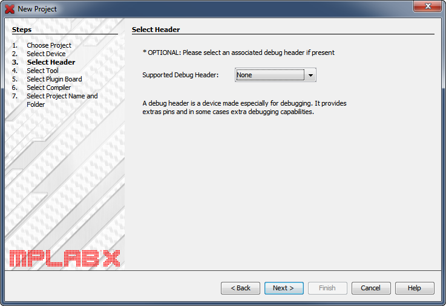The height and width of the screenshot is (306, 446).
Task: Close the New Project dialog window
Action: click(x=427, y=6)
